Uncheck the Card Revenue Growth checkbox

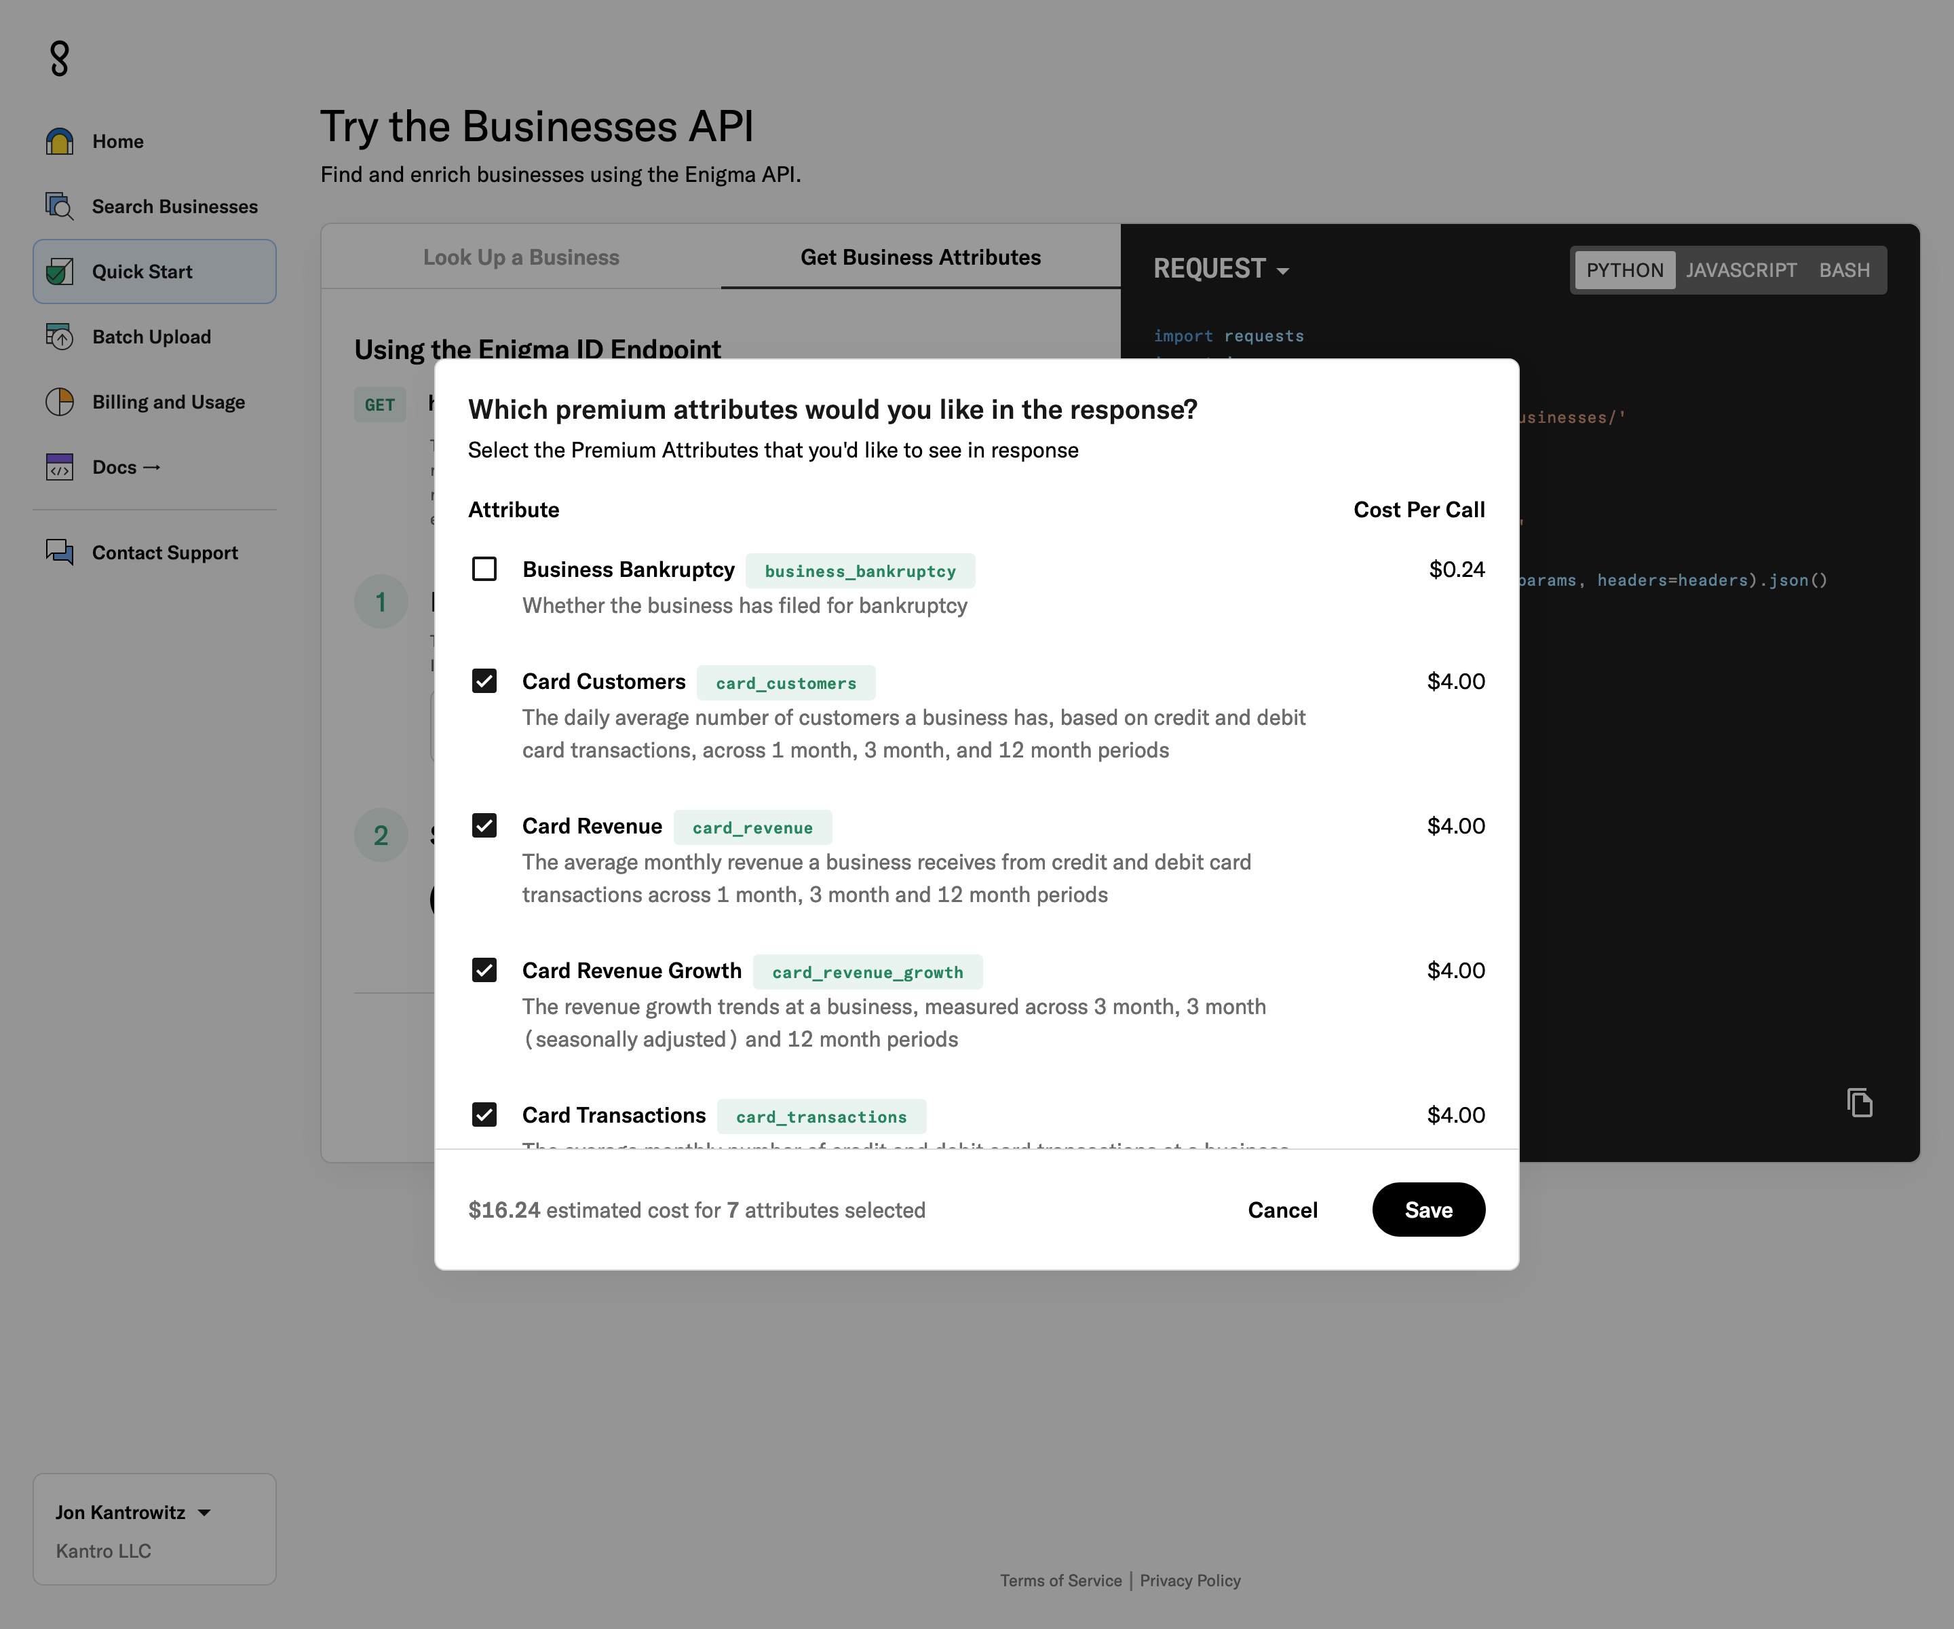coord(484,970)
